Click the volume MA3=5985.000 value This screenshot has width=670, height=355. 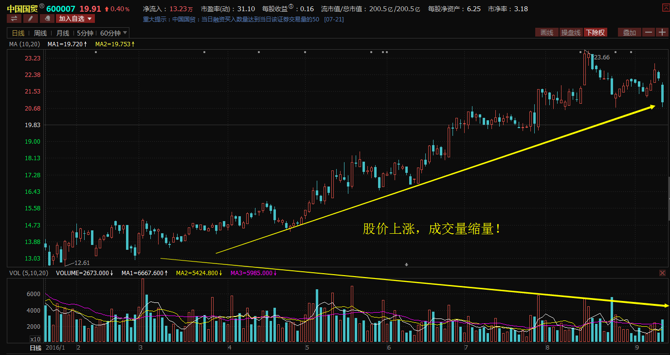point(254,273)
